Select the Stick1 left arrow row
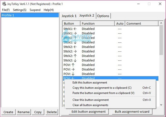Image resolution: width=166 pixels, height=117 pixels. click(x=111, y=29)
